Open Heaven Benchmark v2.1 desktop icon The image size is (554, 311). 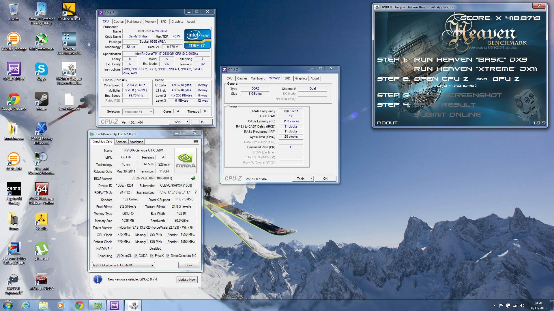[69, 43]
